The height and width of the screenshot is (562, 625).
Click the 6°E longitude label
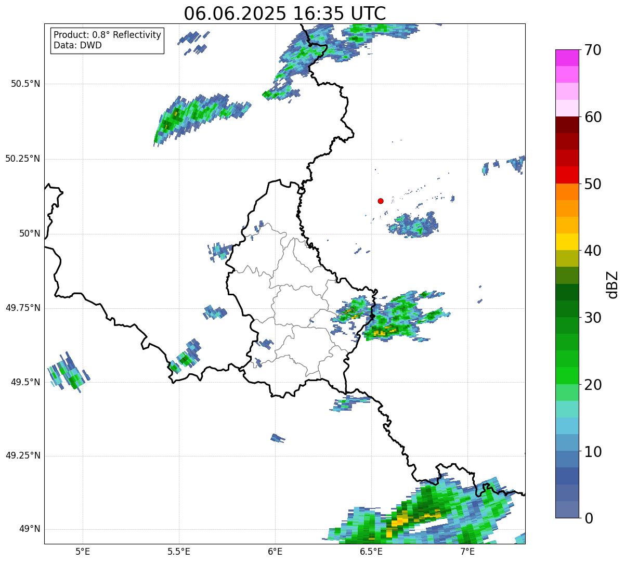(275, 551)
